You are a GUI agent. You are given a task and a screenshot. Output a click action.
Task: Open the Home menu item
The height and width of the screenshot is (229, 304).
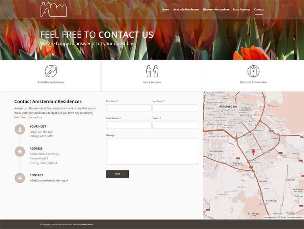point(166,9)
